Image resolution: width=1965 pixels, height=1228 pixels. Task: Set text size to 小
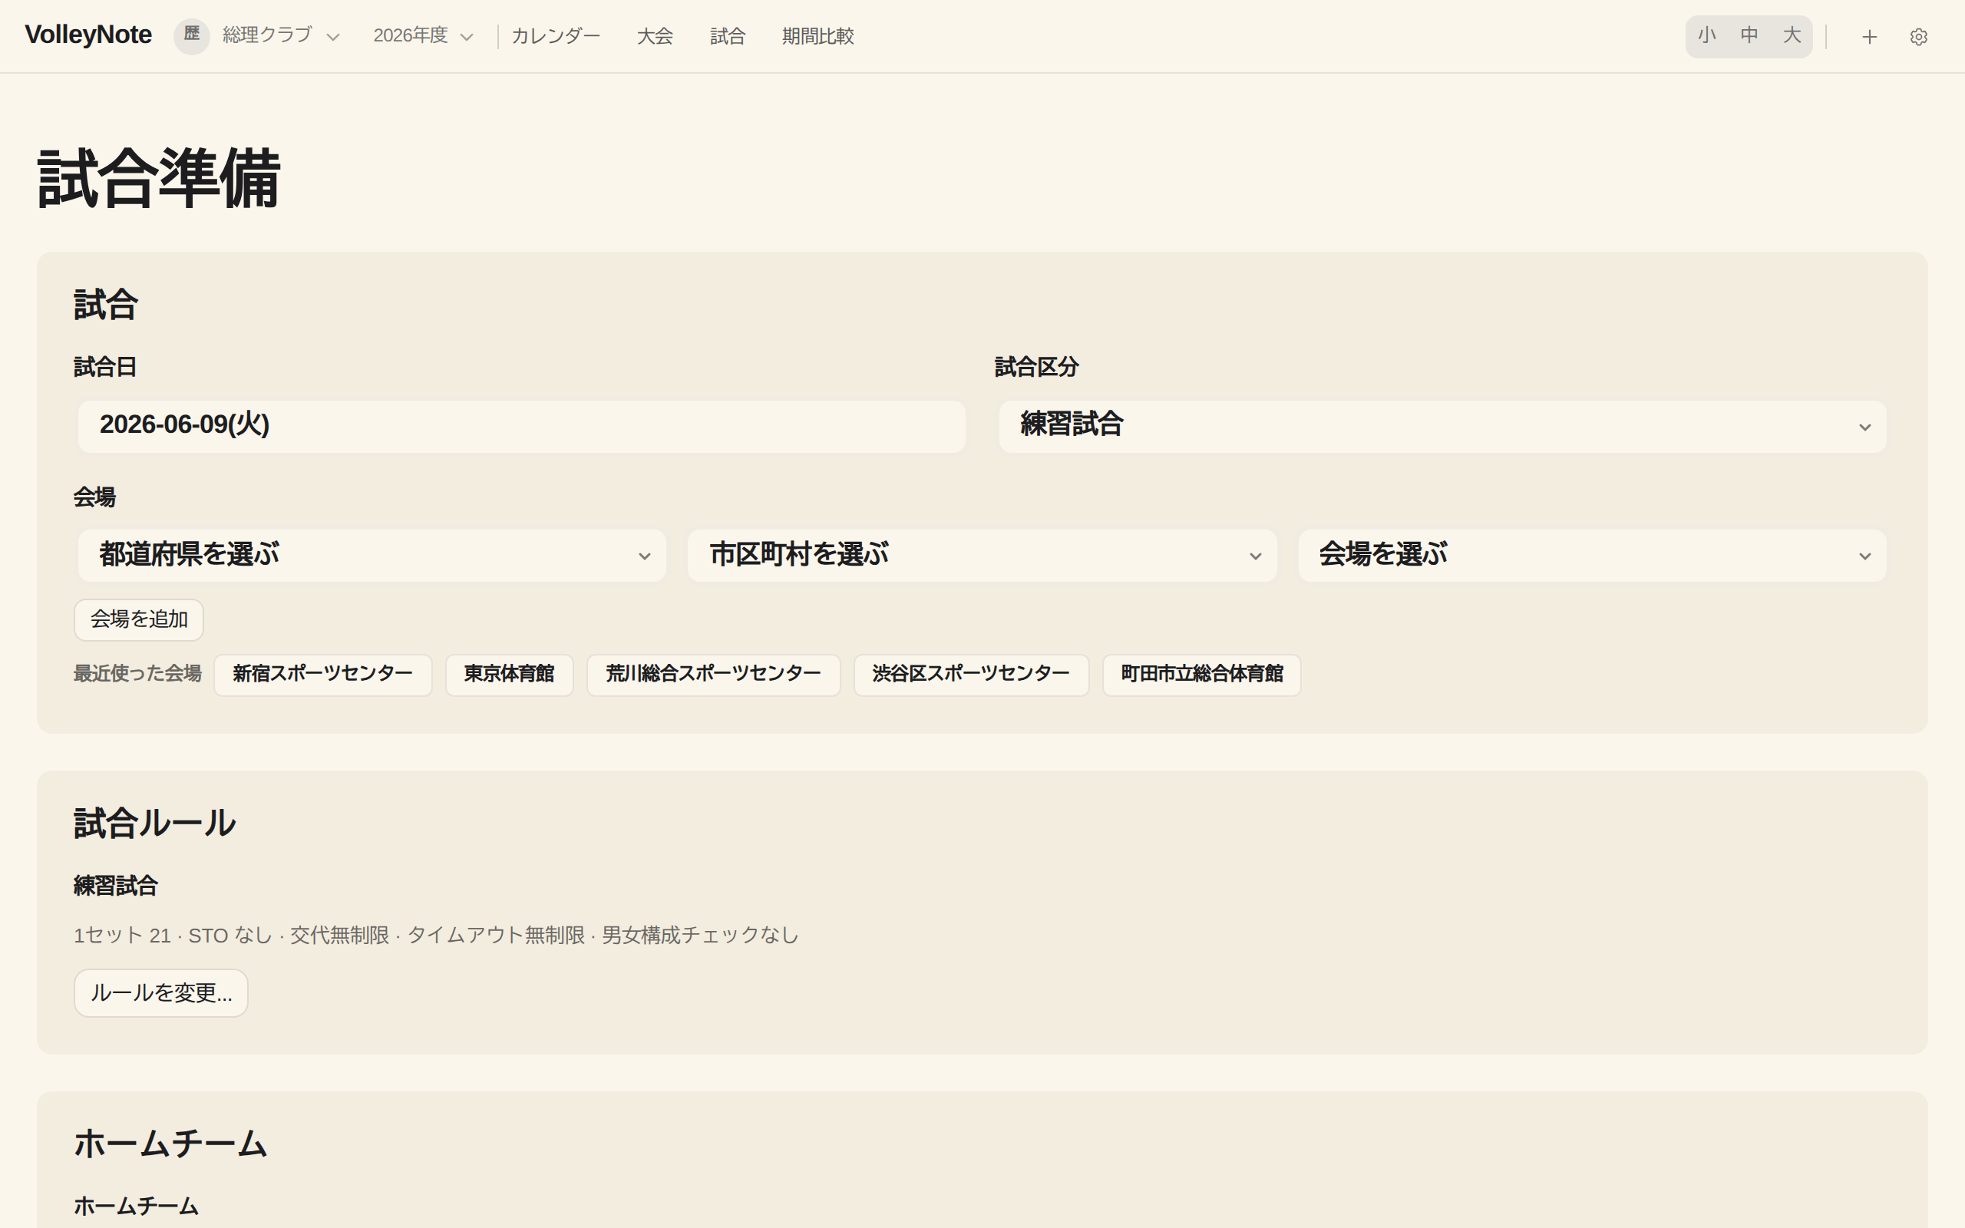click(1707, 36)
